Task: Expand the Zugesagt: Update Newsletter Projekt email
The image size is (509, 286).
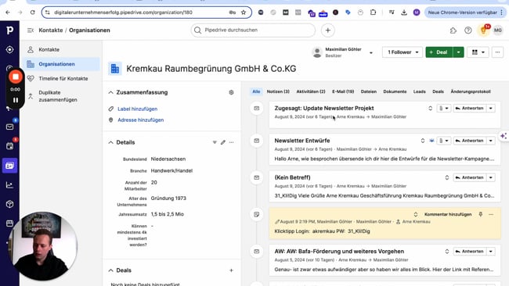Action: tap(430, 108)
